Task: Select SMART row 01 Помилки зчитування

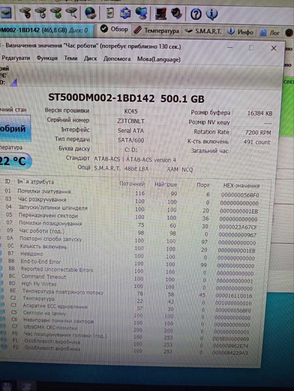Action: click(132, 193)
